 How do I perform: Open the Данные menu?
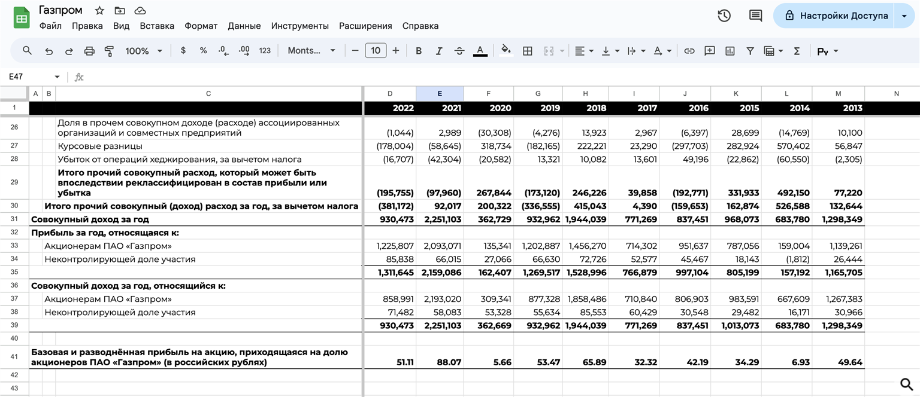[244, 26]
